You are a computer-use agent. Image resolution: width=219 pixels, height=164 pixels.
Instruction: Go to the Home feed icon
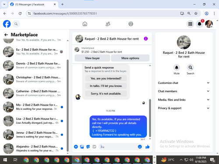coord(85,24)
